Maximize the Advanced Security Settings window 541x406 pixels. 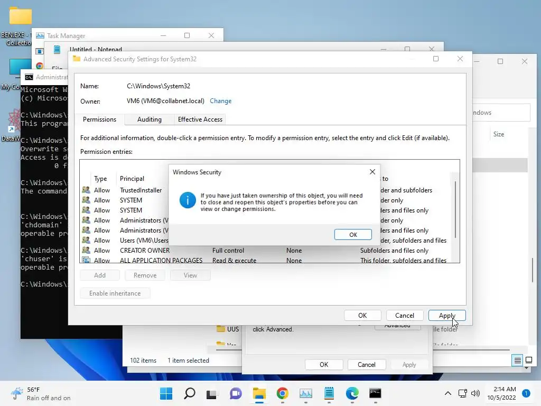click(x=436, y=59)
